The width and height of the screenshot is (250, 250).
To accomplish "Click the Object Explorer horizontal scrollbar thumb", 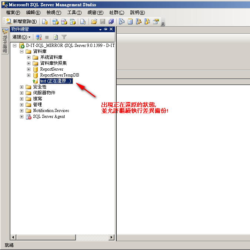I will (46, 237).
